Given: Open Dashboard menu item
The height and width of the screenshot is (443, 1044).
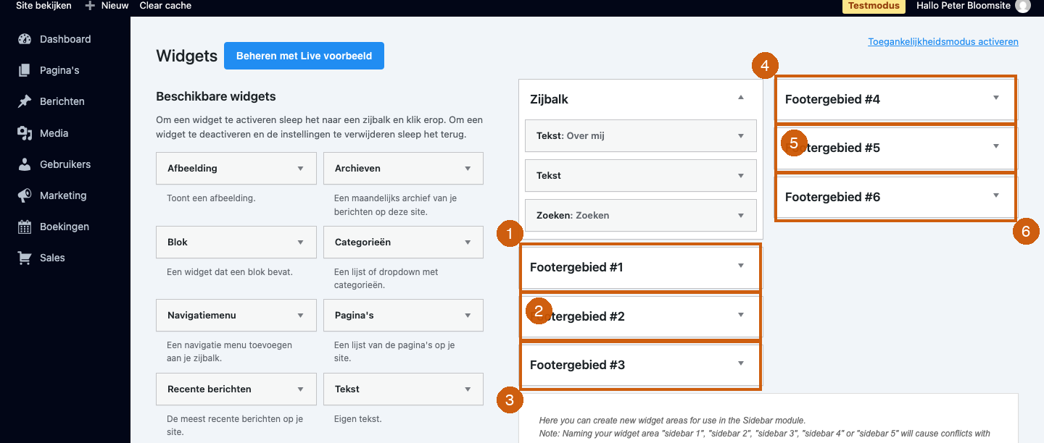Looking at the screenshot, I should 65,39.
